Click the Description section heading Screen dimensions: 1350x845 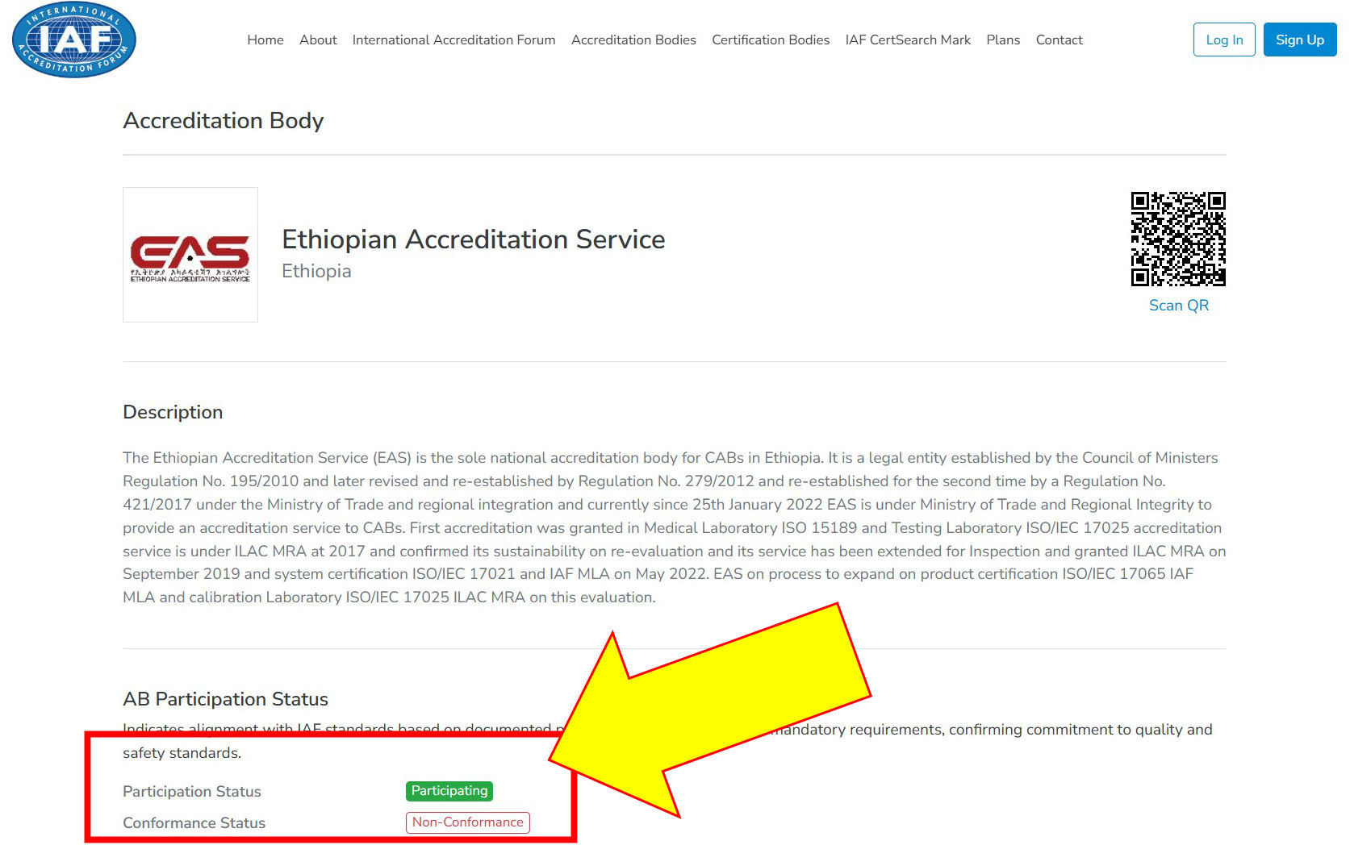(173, 412)
